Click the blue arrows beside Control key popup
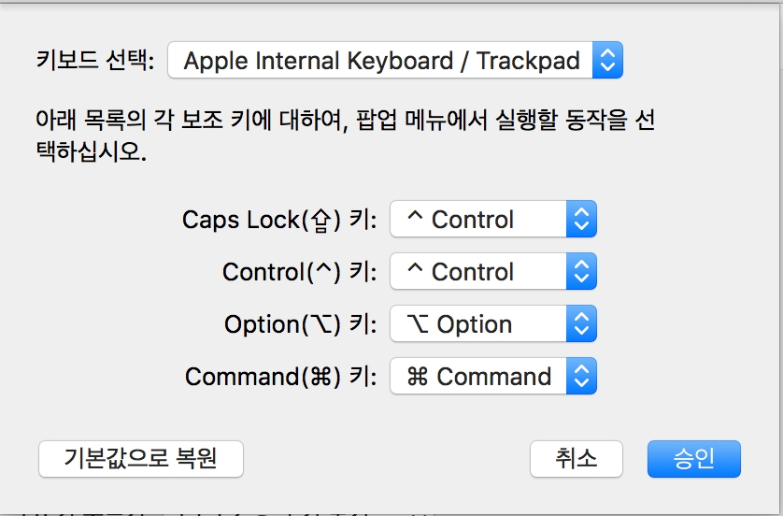 click(581, 272)
